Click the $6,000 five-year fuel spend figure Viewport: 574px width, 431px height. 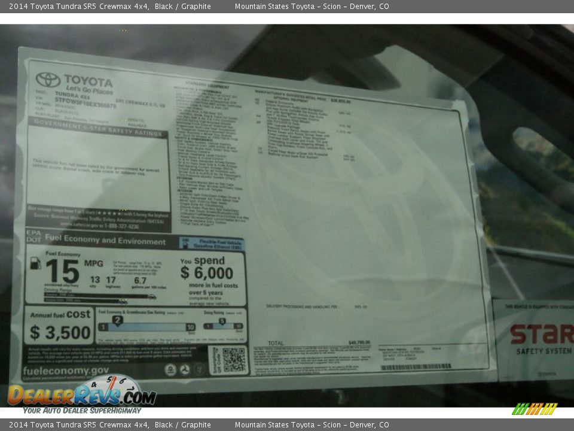207,274
